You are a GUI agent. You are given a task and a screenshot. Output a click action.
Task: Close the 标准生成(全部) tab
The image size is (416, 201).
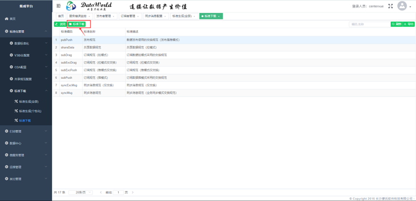[x=194, y=16]
